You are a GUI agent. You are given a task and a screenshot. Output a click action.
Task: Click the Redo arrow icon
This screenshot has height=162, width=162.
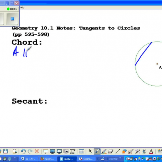(x=30, y=151)
